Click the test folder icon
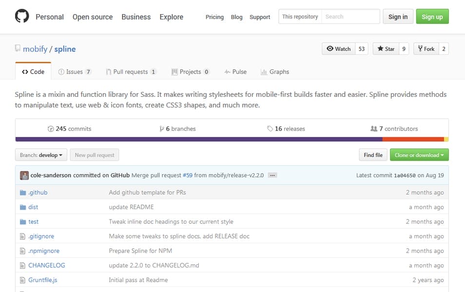The width and height of the screenshot is (465, 292). tap(23, 222)
